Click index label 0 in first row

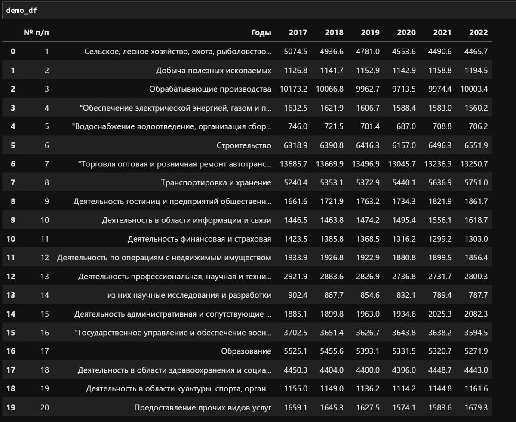tap(13, 52)
